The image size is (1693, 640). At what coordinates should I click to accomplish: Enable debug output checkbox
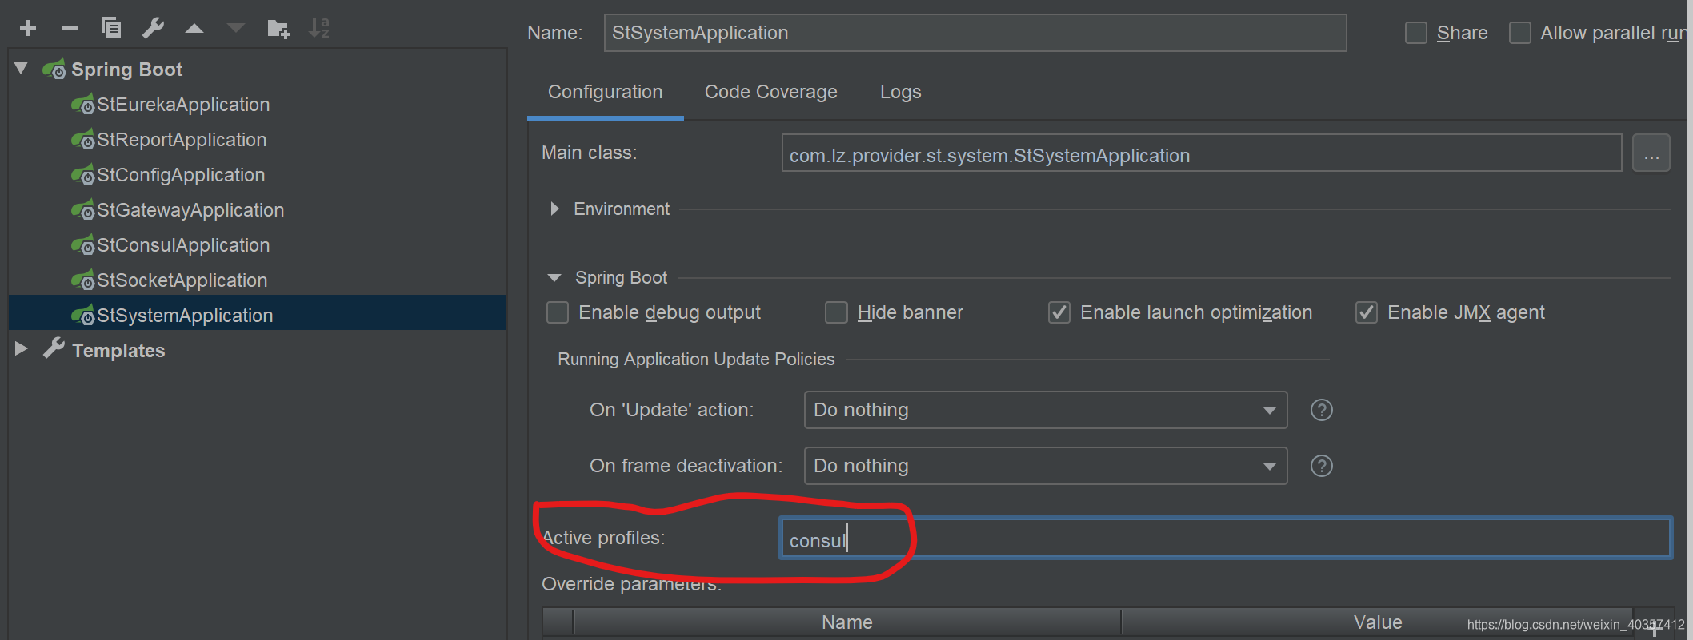click(558, 312)
